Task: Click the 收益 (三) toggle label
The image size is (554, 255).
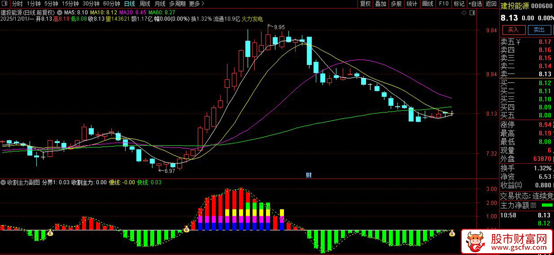Action: (511, 185)
